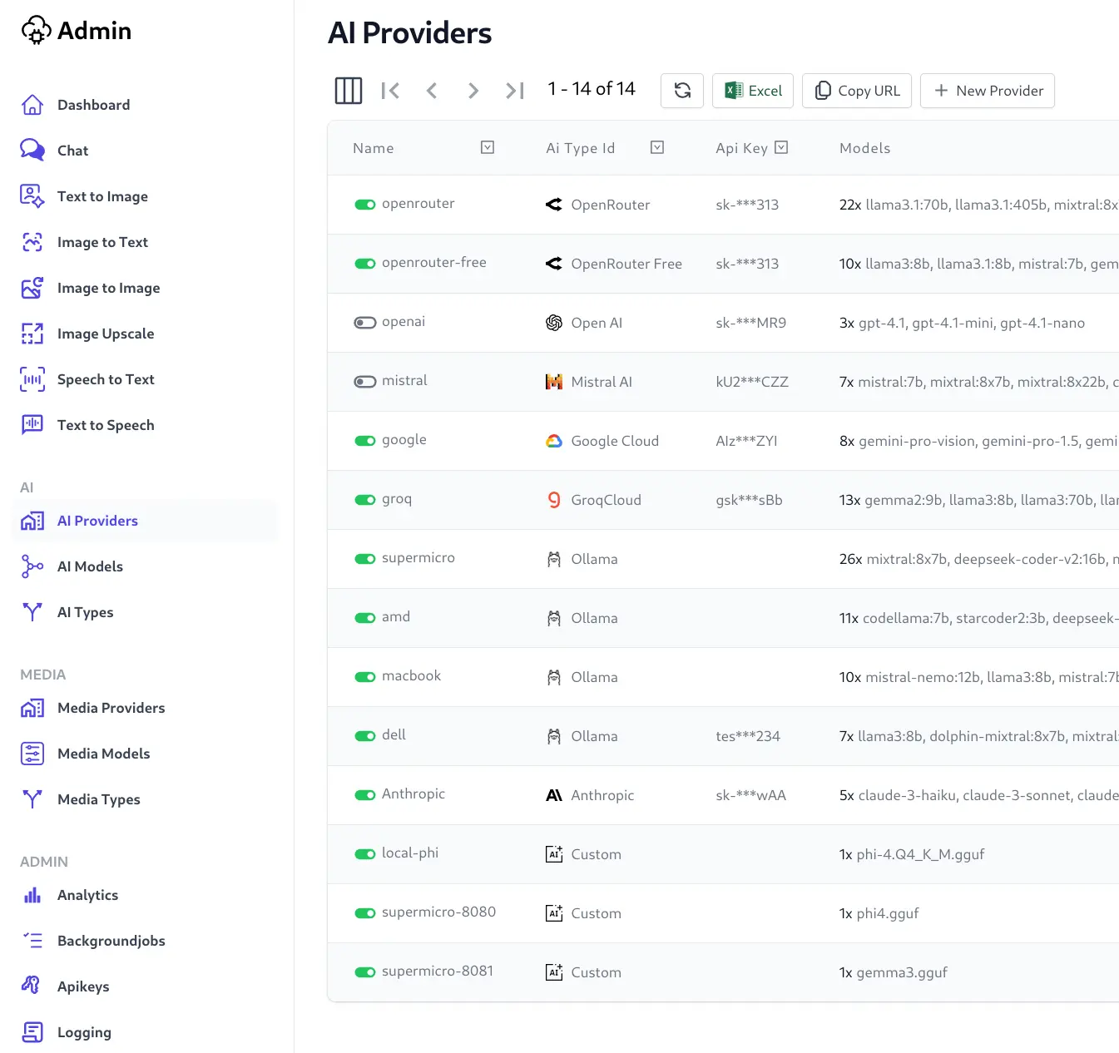The width and height of the screenshot is (1119, 1053).
Task: Open Media Models in sidebar
Action: pos(103,754)
